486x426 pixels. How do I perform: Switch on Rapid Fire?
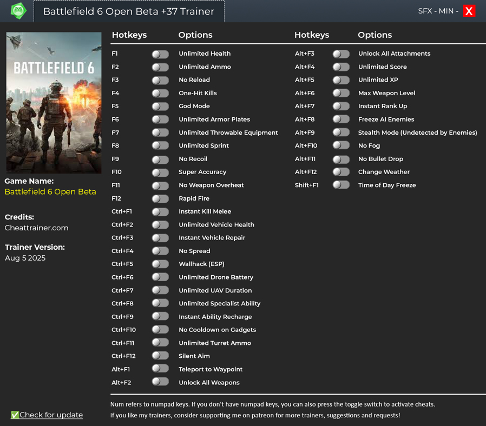pyautogui.click(x=160, y=199)
